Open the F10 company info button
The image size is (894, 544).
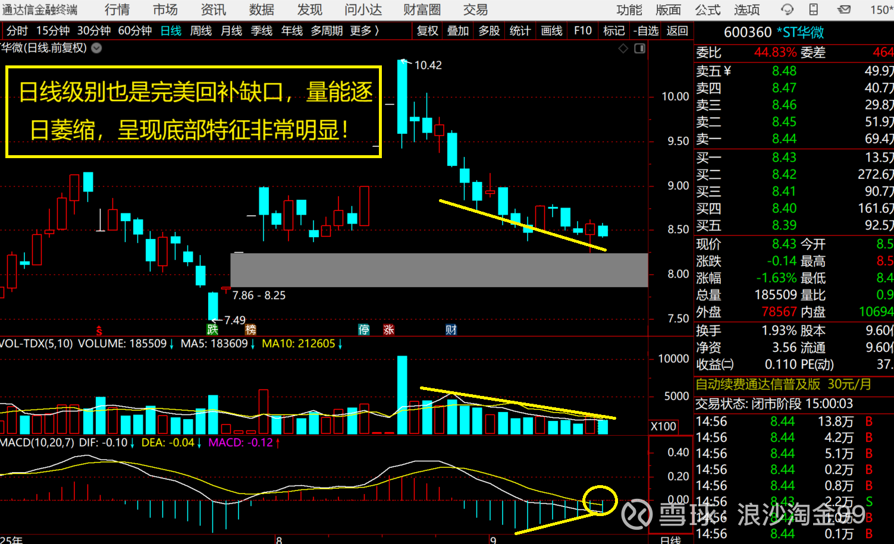[x=583, y=30]
